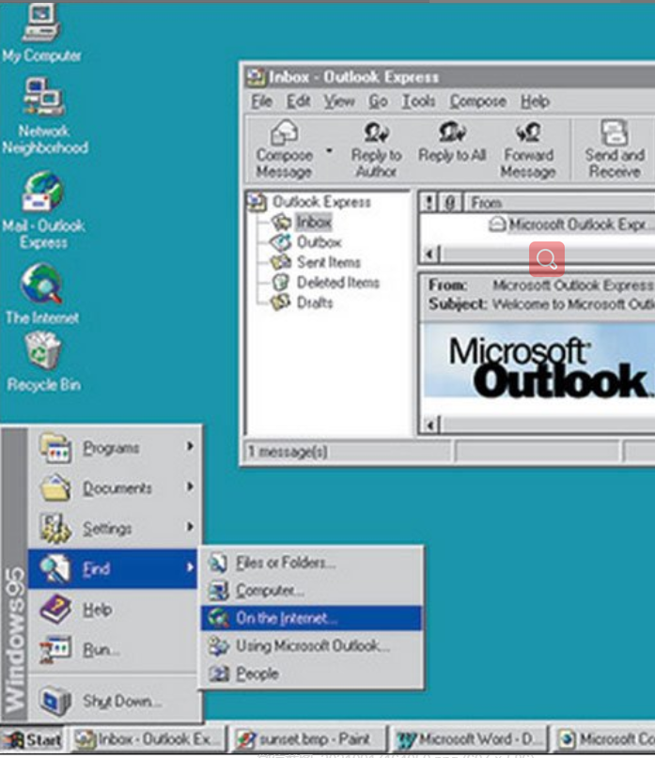Open Help from the Start menu

pos(113,609)
